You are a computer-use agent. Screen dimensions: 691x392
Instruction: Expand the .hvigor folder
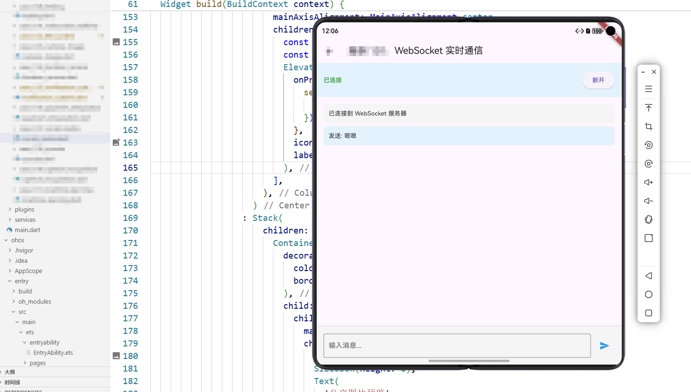coord(24,250)
